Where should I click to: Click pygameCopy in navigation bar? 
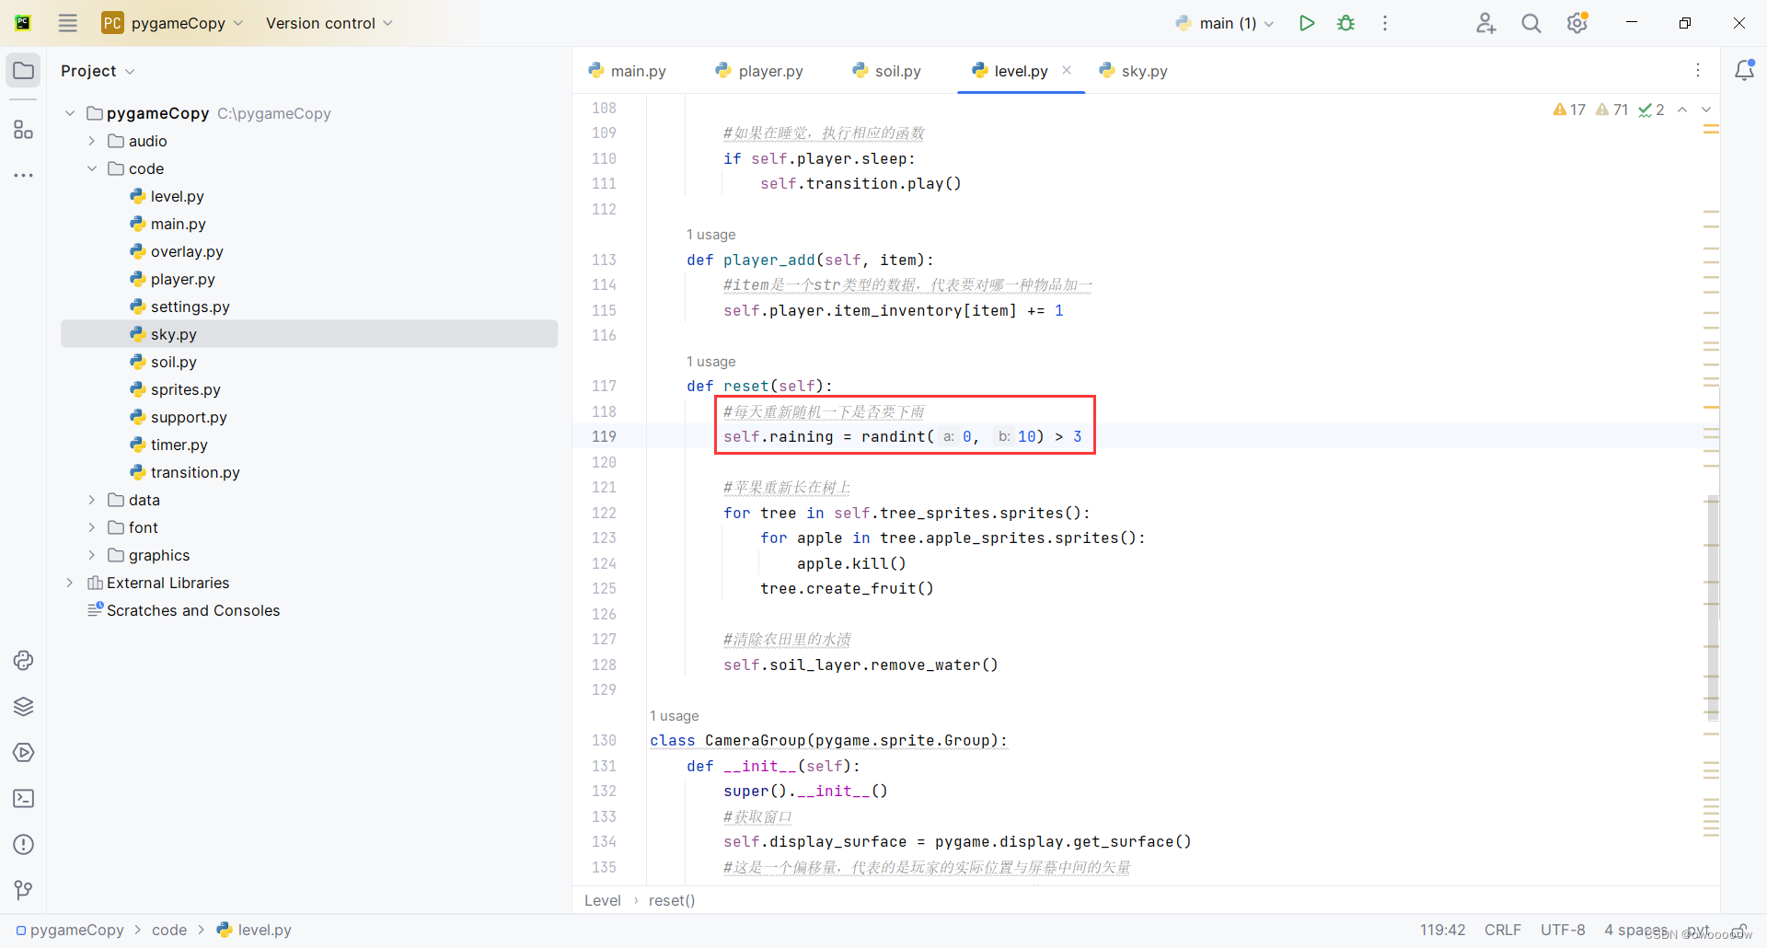pos(70,930)
